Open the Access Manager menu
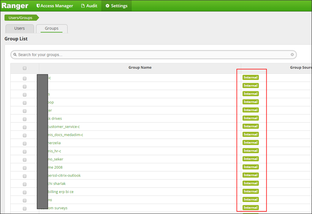 (55, 6)
